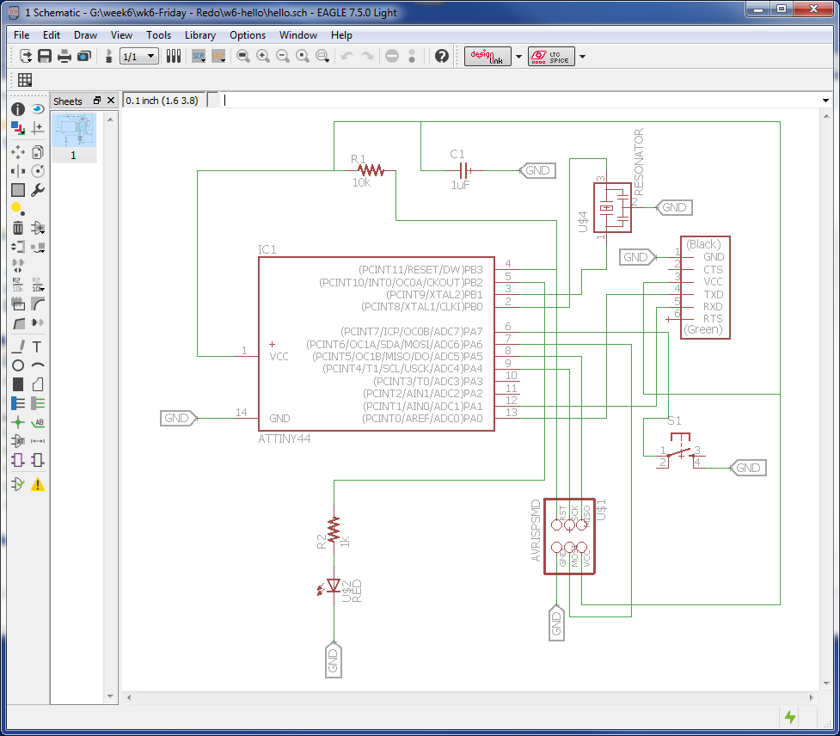840x736 pixels.
Task: Expand the LTC SPICE dropdown arrow
Action: point(582,56)
